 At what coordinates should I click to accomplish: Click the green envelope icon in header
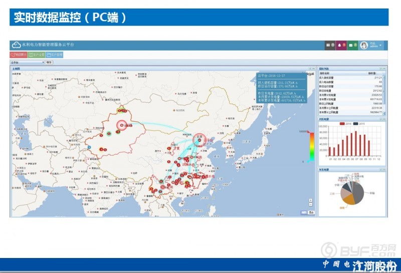351,46
